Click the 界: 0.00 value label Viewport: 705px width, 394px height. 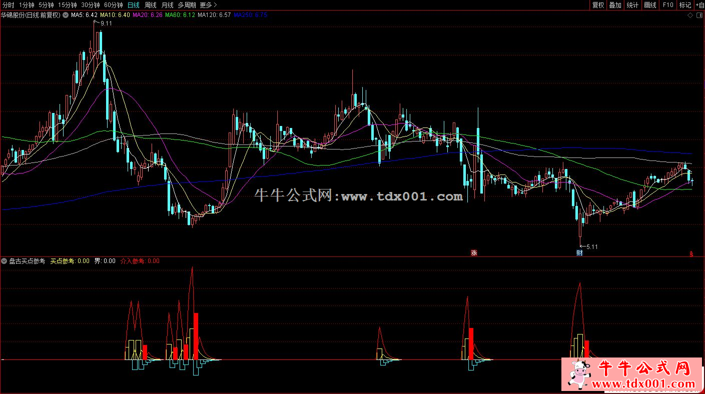(x=105, y=261)
